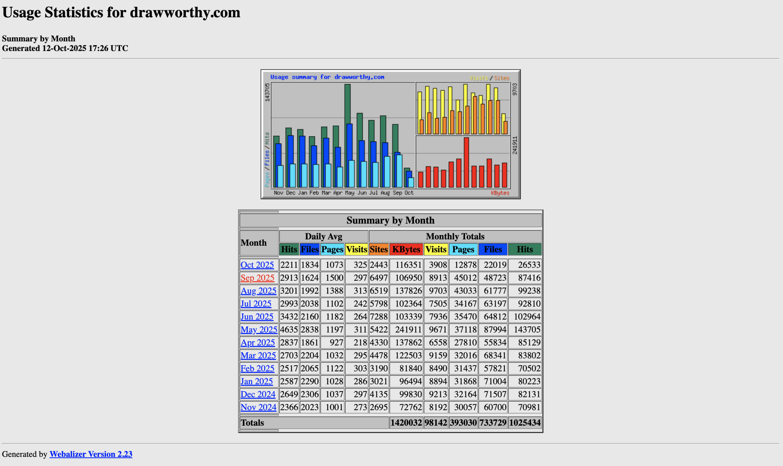The image size is (783, 466).
Task: Open the Aug 2025 statistics link
Action: click(x=258, y=291)
